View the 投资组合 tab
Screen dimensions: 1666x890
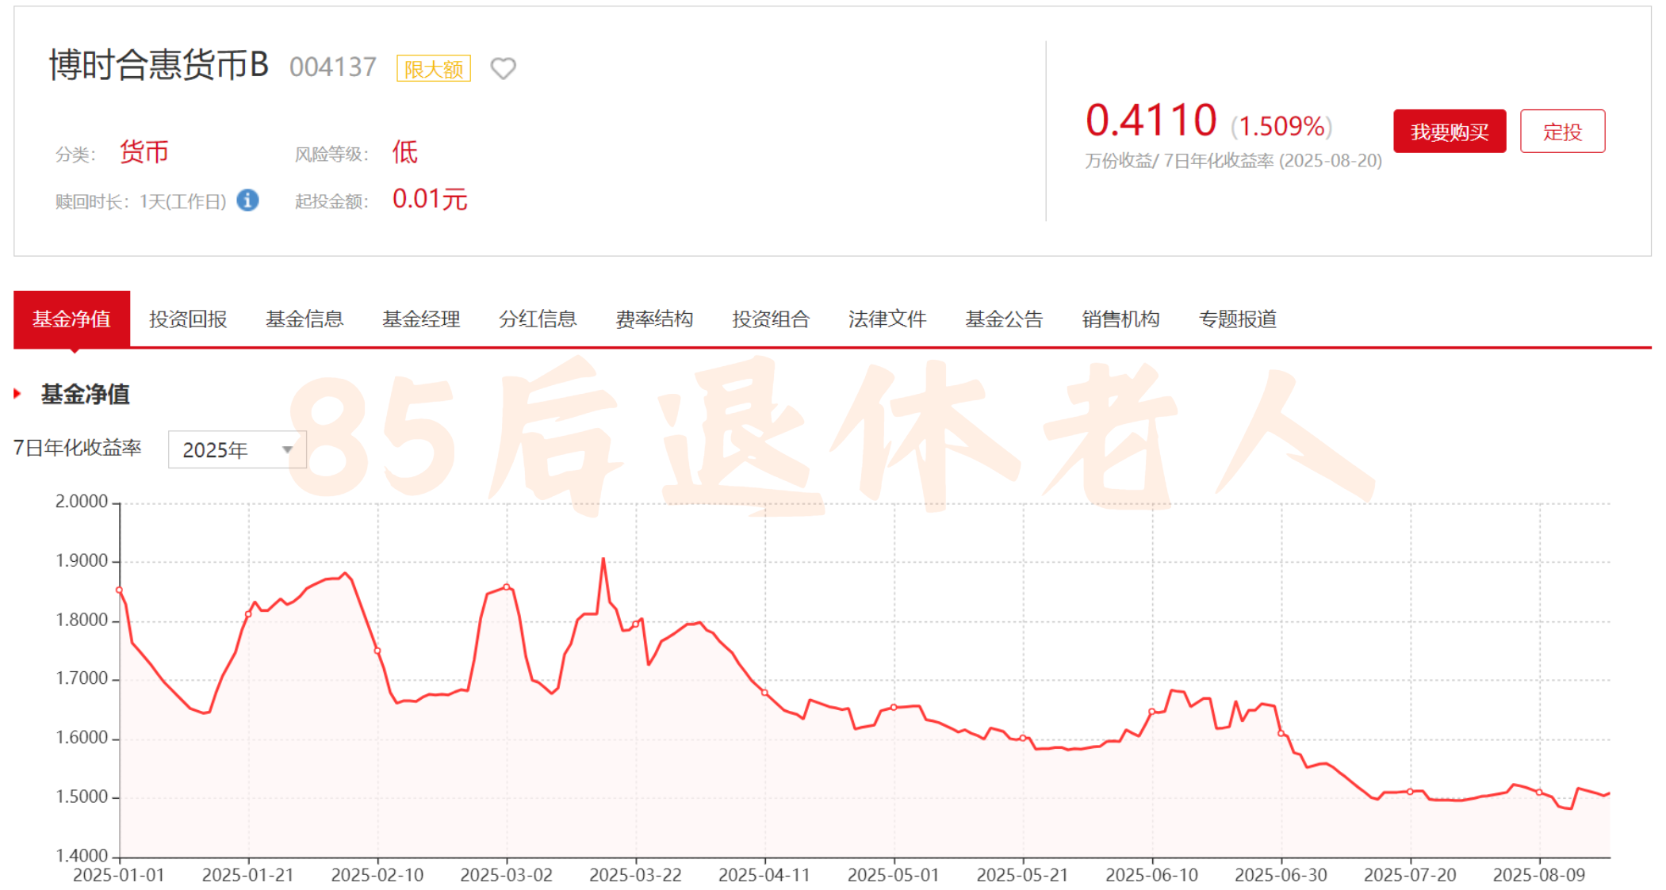771,319
